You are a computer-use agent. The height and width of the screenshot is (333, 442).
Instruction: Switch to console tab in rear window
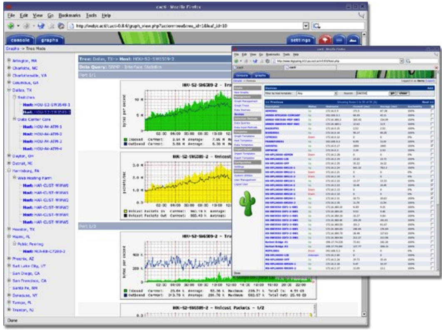[20, 40]
